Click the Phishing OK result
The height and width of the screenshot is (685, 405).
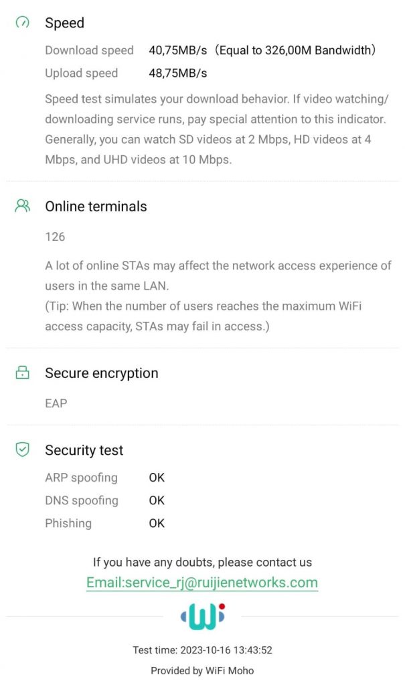click(x=157, y=523)
